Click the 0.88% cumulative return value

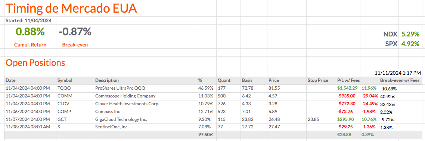tap(30, 32)
